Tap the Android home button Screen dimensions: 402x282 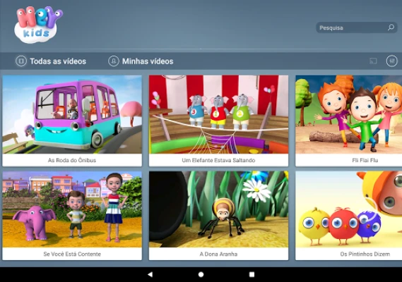[201, 274]
